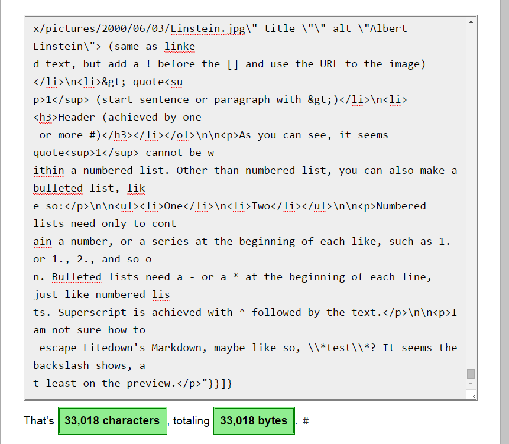Click the word Litedown's in the text

[114, 348]
